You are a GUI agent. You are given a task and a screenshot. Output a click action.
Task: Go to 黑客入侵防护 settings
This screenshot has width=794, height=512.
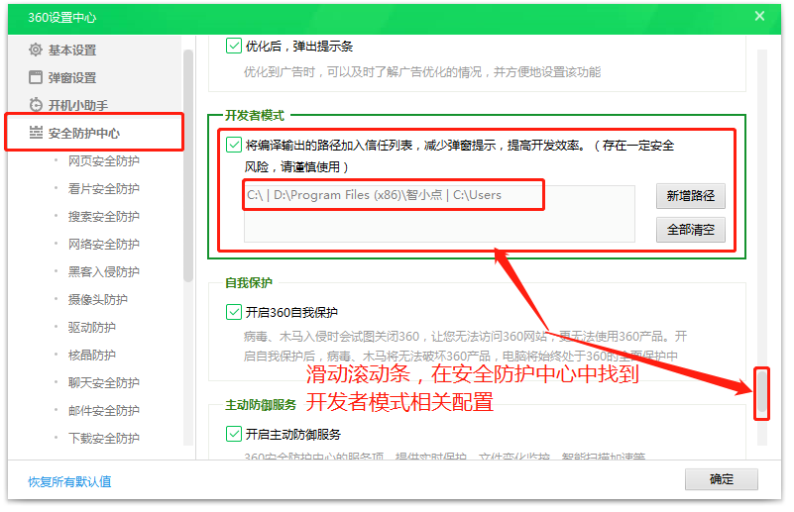(x=104, y=271)
